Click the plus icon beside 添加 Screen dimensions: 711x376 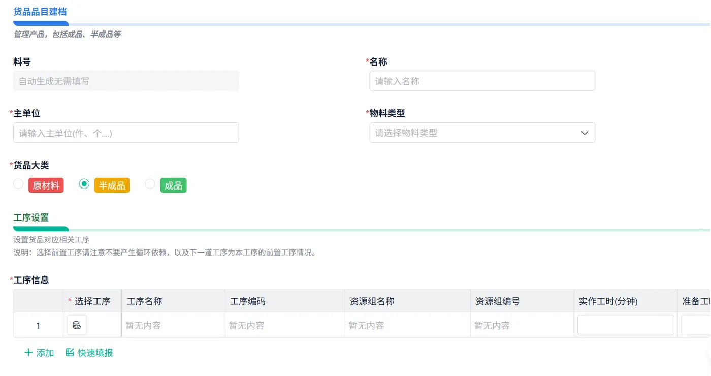28,352
